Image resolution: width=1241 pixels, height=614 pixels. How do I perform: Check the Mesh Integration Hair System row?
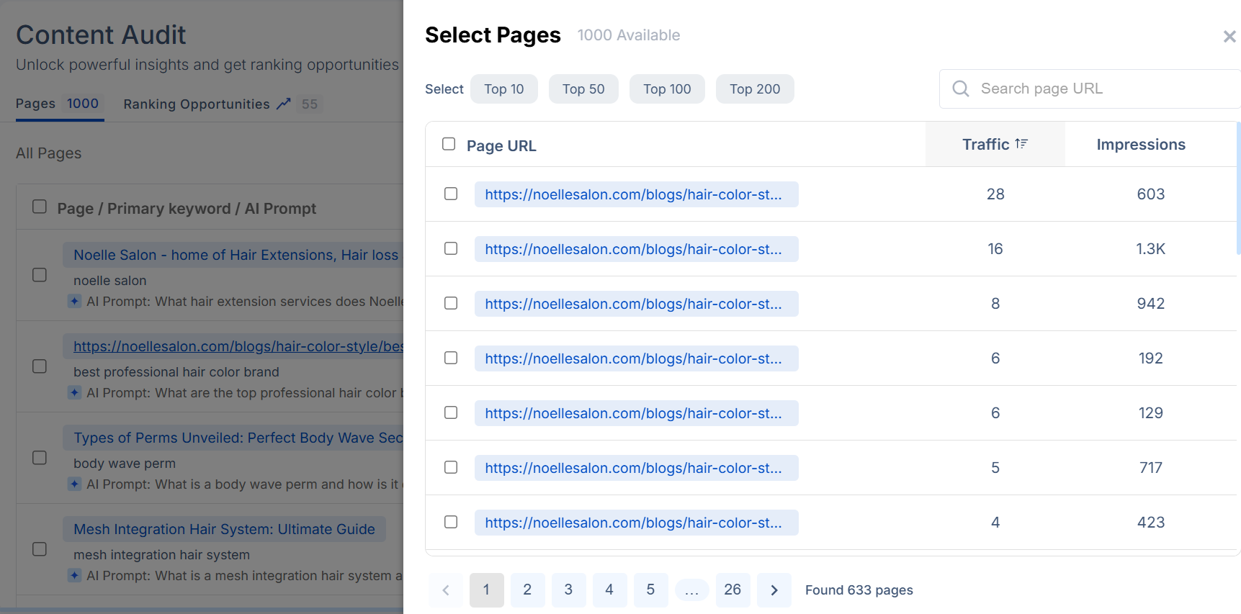(x=40, y=549)
